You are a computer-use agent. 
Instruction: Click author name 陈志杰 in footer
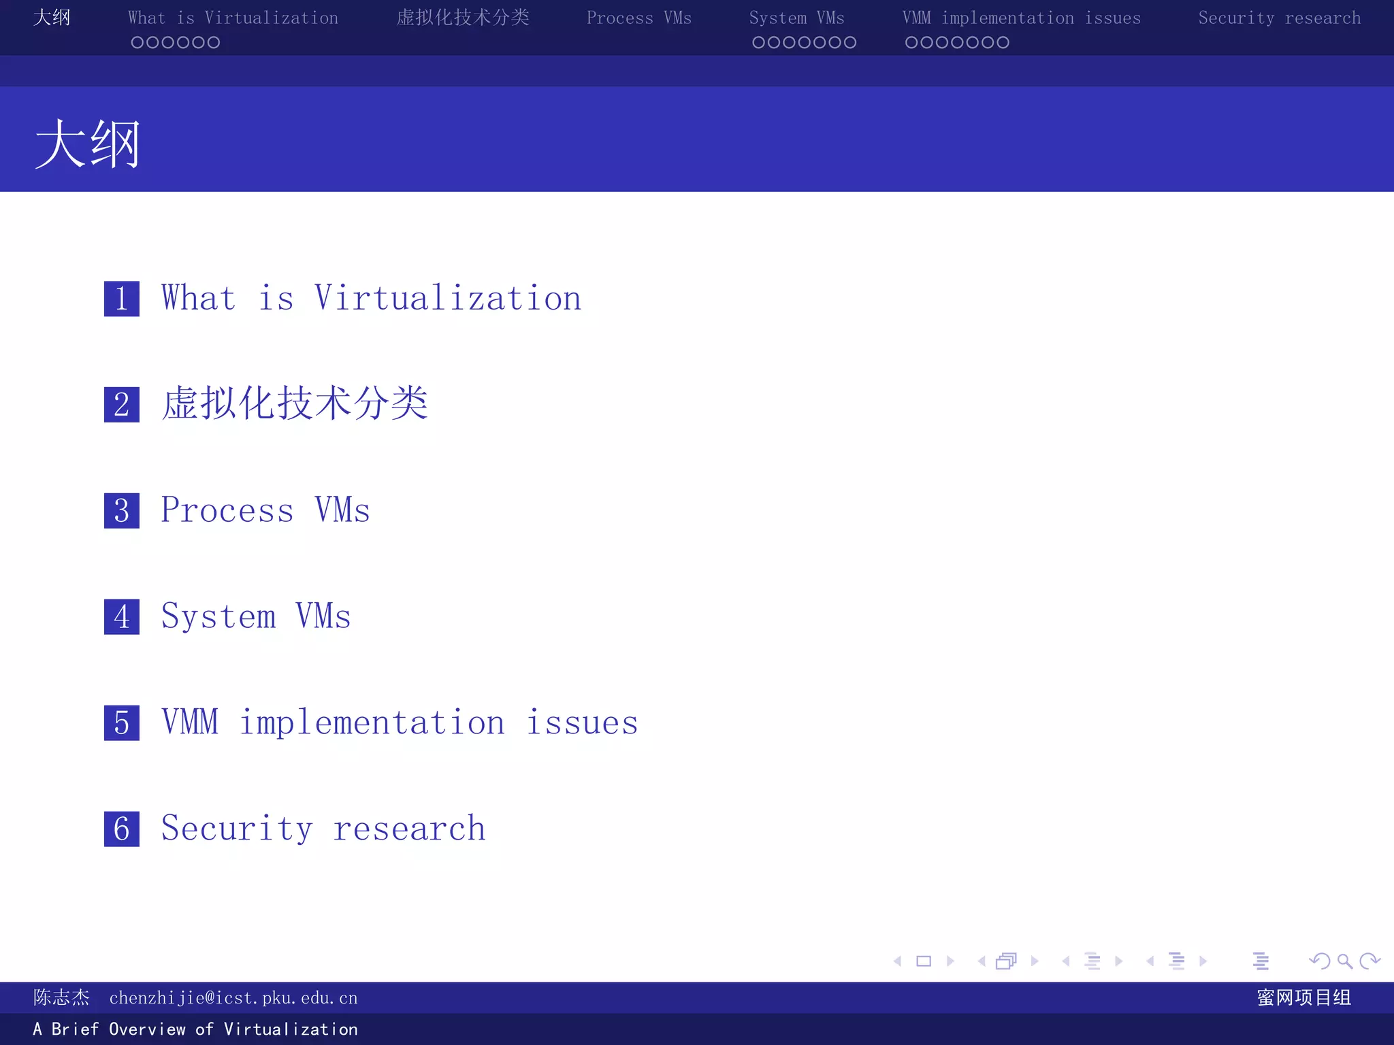[x=61, y=997]
